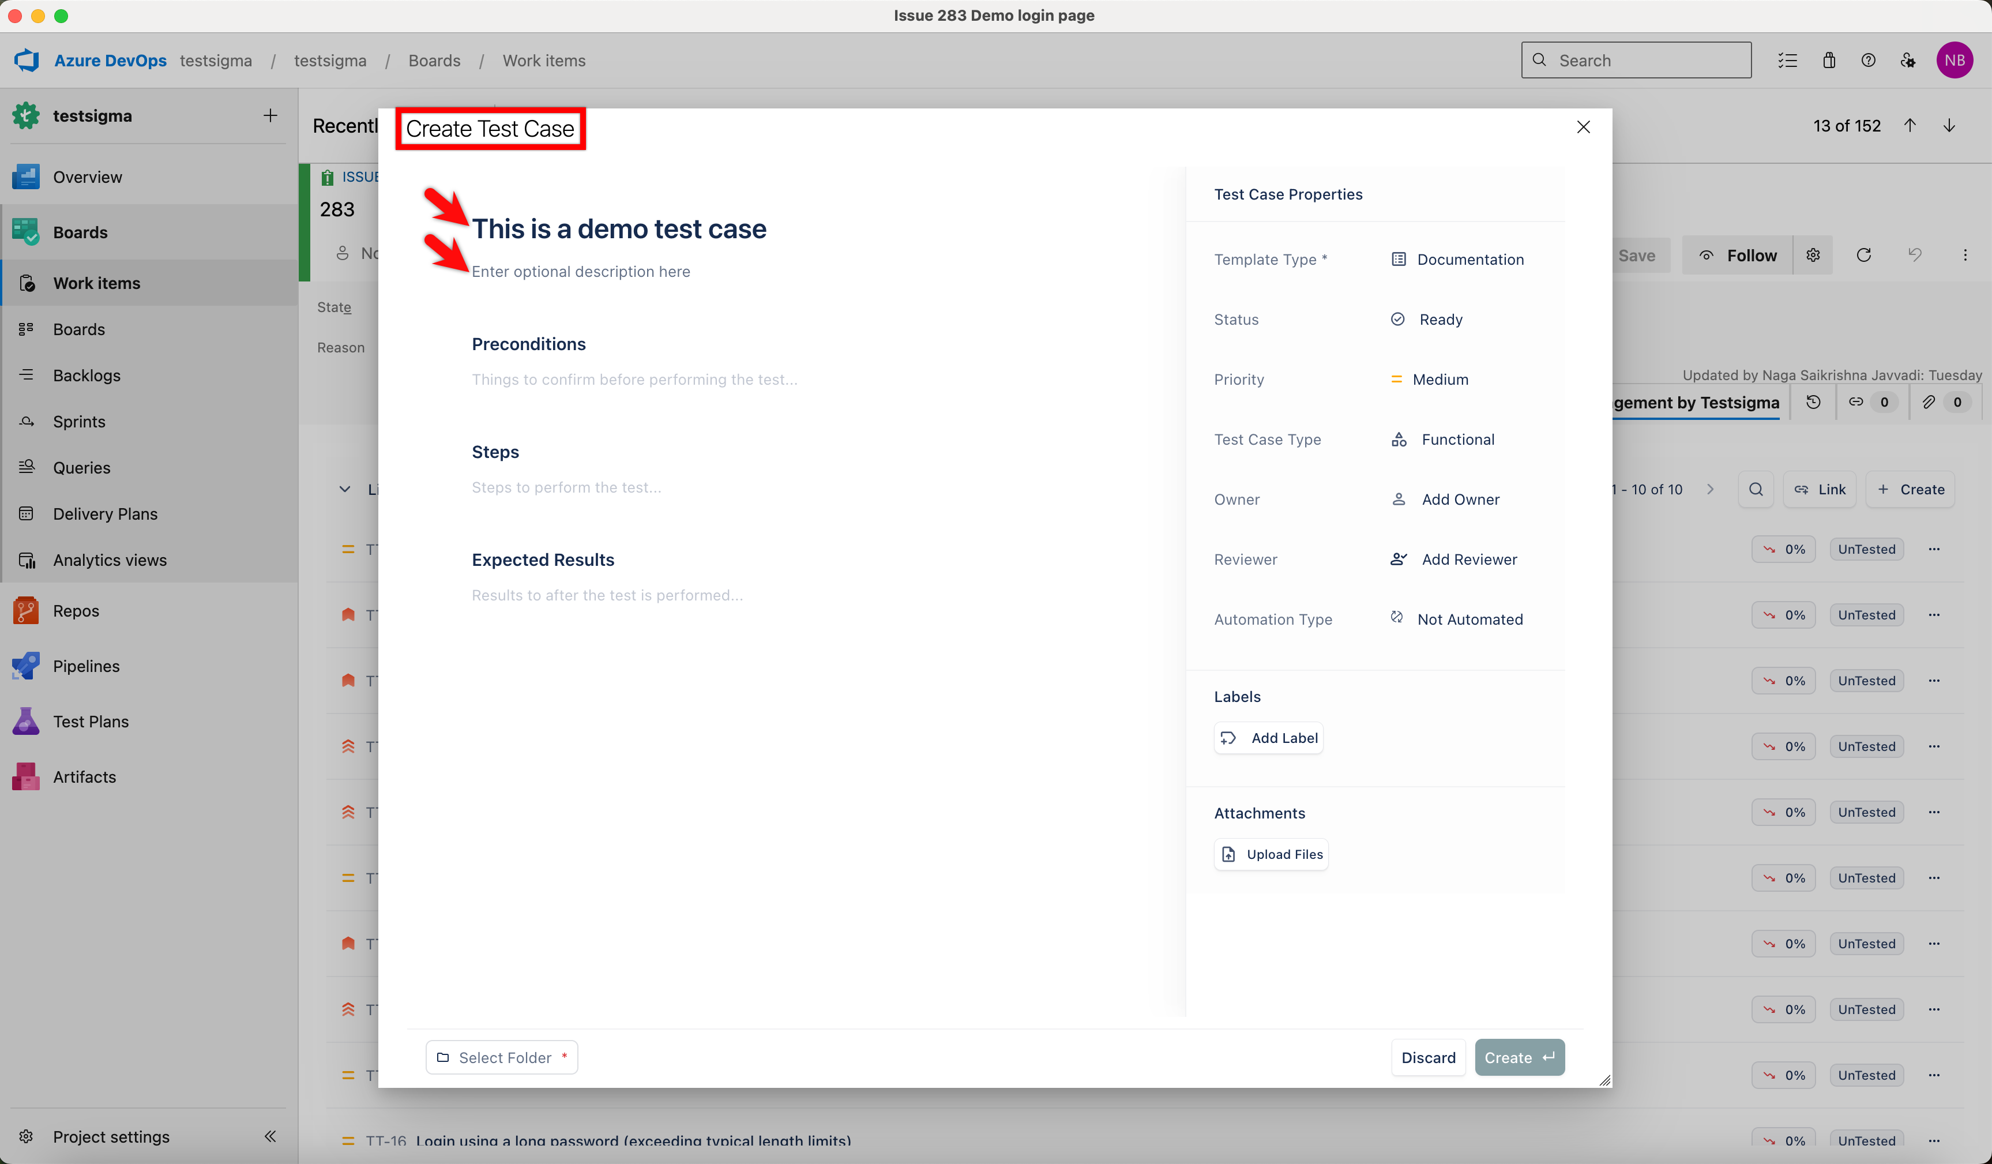Open the Status Ready dropdown
The image size is (1992, 1164).
(x=1427, y=320)
